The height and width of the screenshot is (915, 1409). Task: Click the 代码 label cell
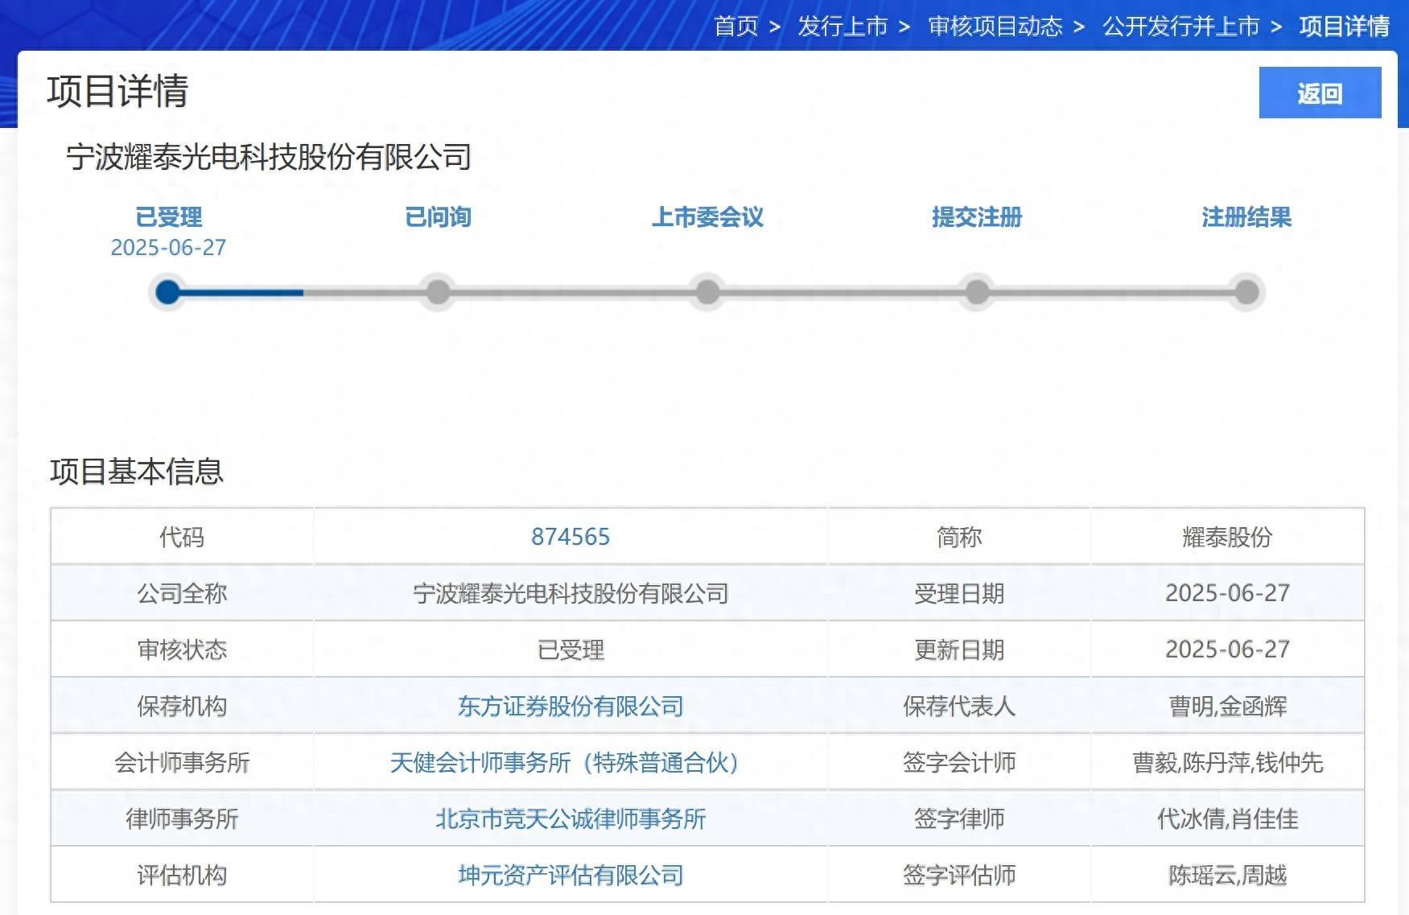pyautogui.click(x=182, y=537)
